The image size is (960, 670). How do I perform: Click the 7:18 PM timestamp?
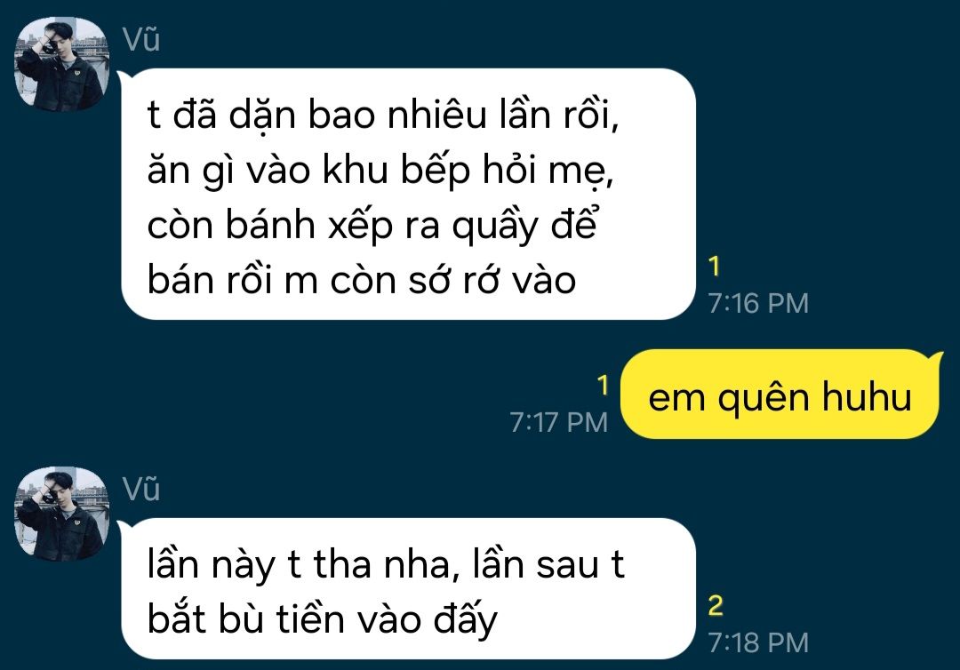click(x=758, y=643)
